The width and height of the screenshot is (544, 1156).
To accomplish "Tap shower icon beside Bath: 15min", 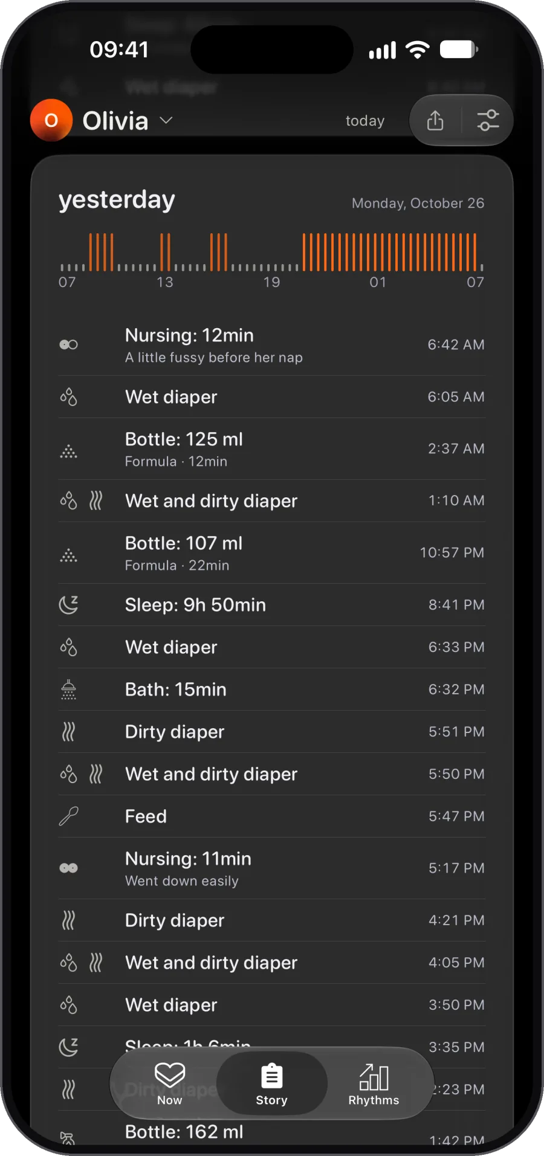I will (68, 689).
